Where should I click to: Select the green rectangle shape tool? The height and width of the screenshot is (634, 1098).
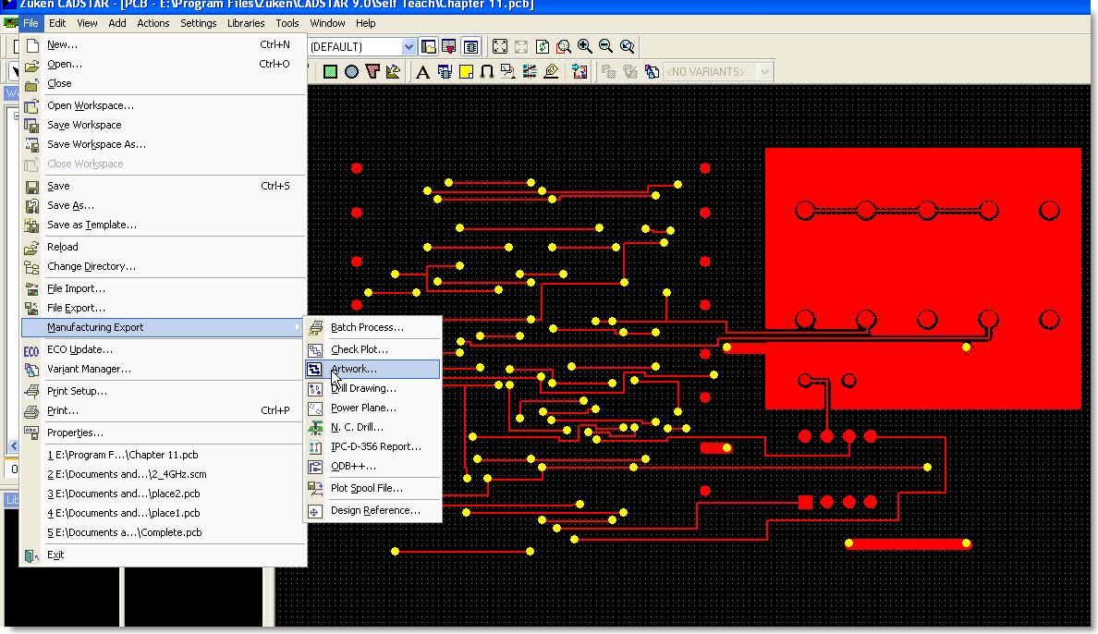(x=331, y=71)
